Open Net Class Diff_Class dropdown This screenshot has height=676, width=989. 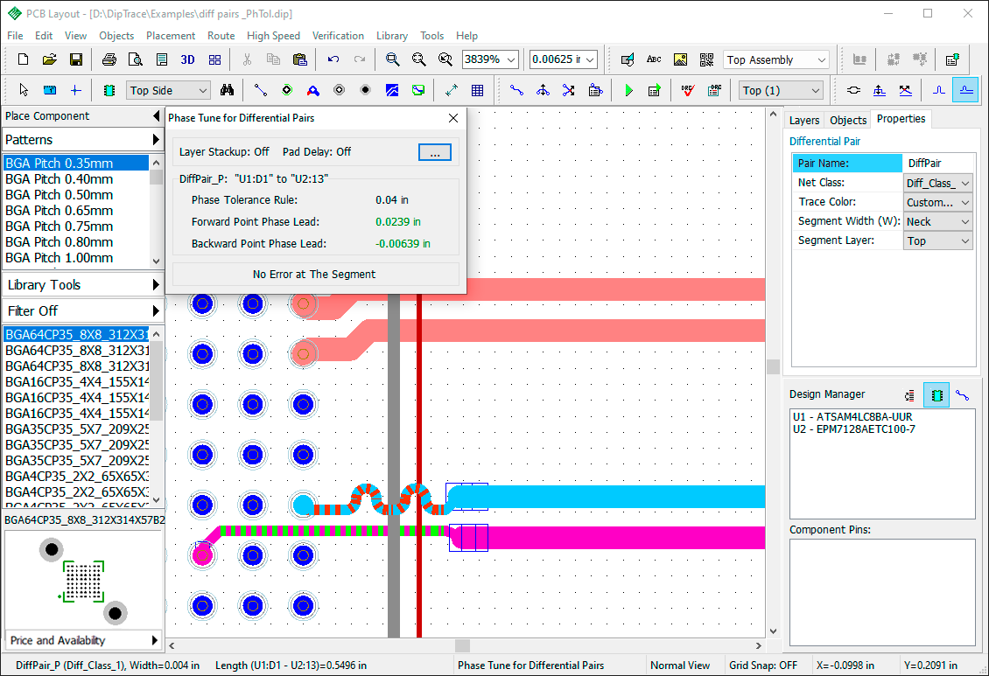(x=938, y=183)
